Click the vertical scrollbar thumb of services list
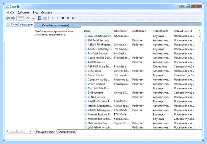 [200, 37]
